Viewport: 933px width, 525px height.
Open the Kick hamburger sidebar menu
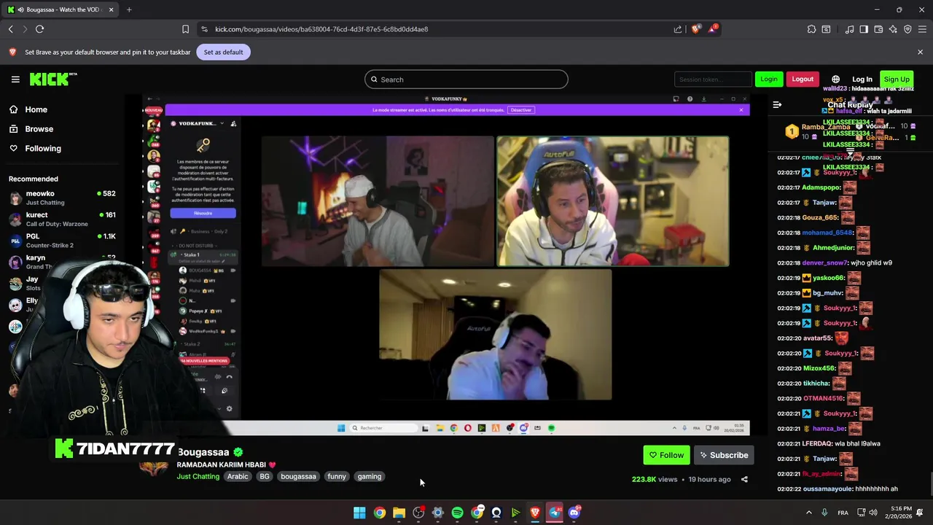[15, 79]
